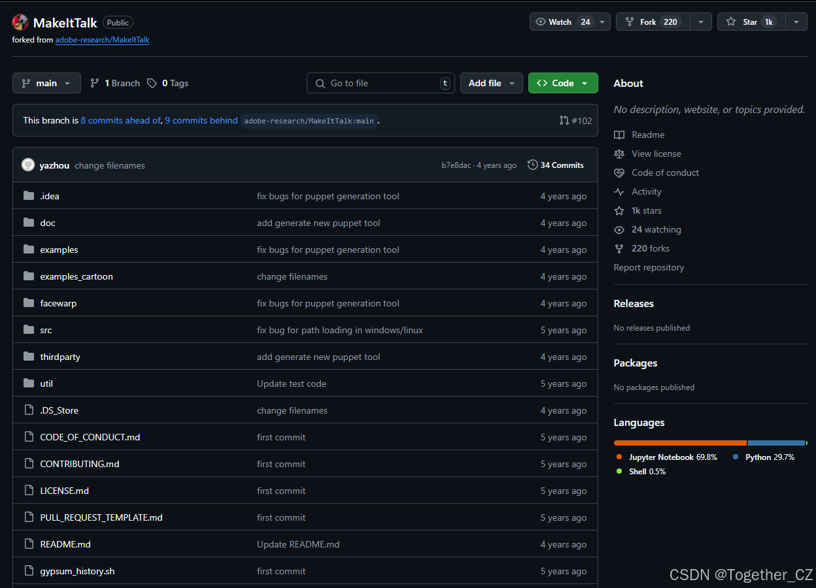Click the .DS_Store file icon
Image resolution: width=816 pixels, height=588 pixels.
point(28,410)
